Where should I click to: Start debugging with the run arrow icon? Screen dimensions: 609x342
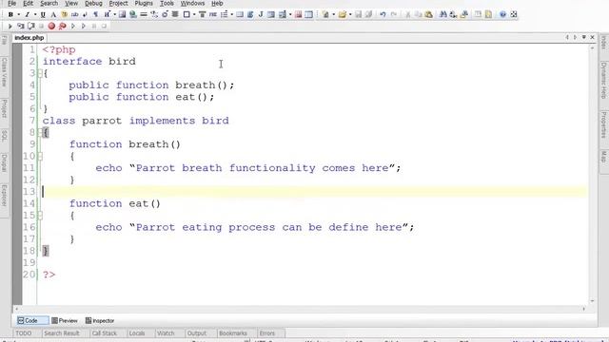coord(10,27)
